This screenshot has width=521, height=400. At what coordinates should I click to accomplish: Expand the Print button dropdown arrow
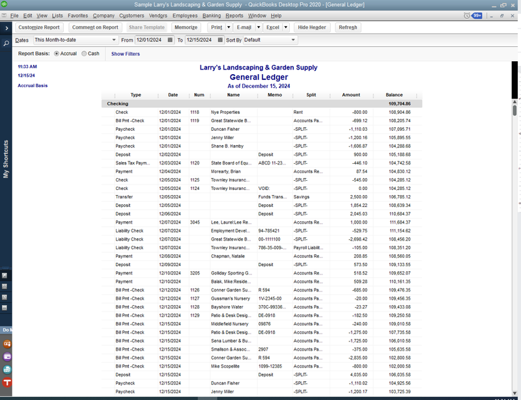coord(229,27)
